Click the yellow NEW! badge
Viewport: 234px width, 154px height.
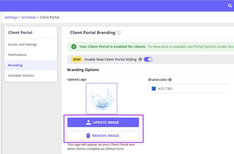pyautogui.click(x=77, y=59)
